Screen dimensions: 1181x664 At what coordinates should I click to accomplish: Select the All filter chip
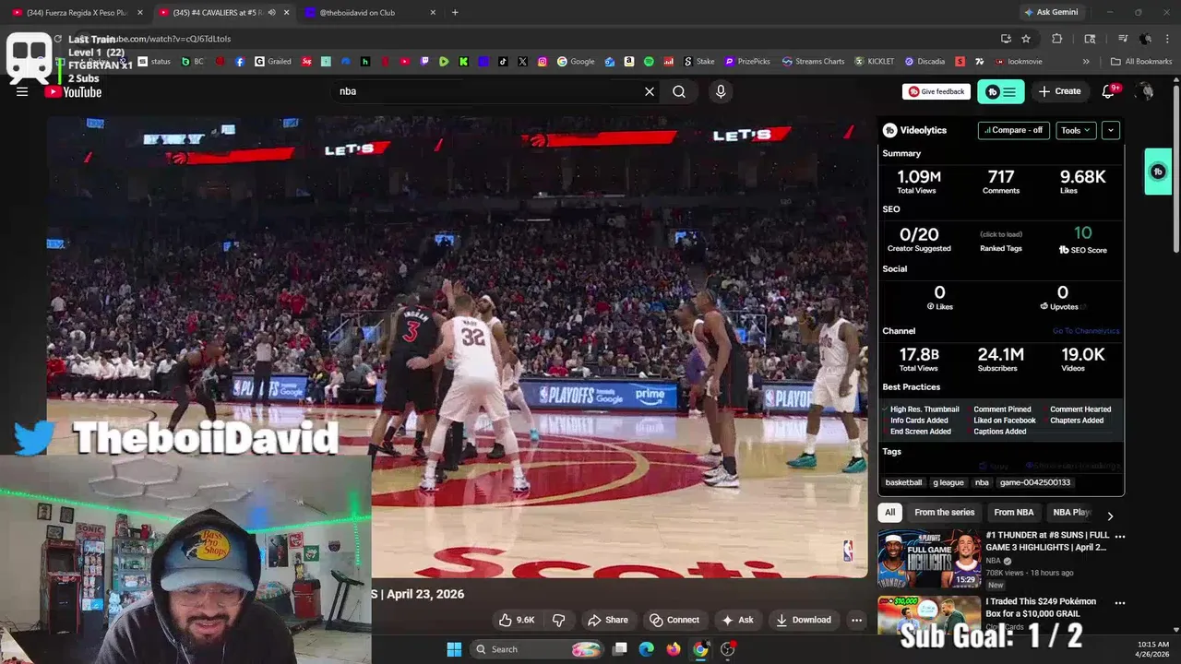890,513
